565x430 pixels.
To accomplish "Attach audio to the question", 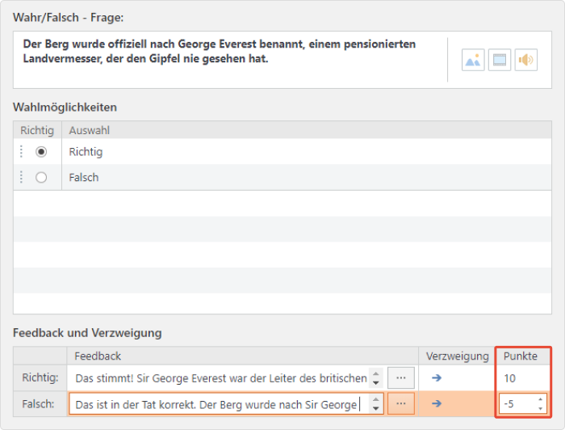I will pos(525,60).
